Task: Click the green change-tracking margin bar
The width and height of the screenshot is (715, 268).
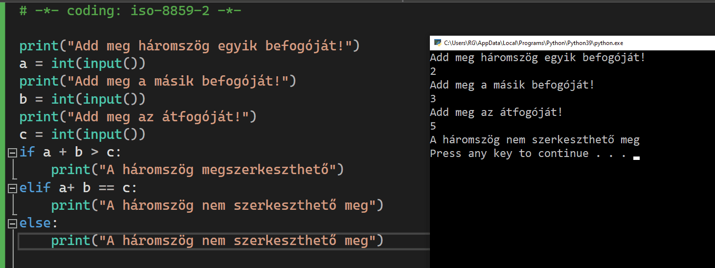Action: click(x=3, y=132)
